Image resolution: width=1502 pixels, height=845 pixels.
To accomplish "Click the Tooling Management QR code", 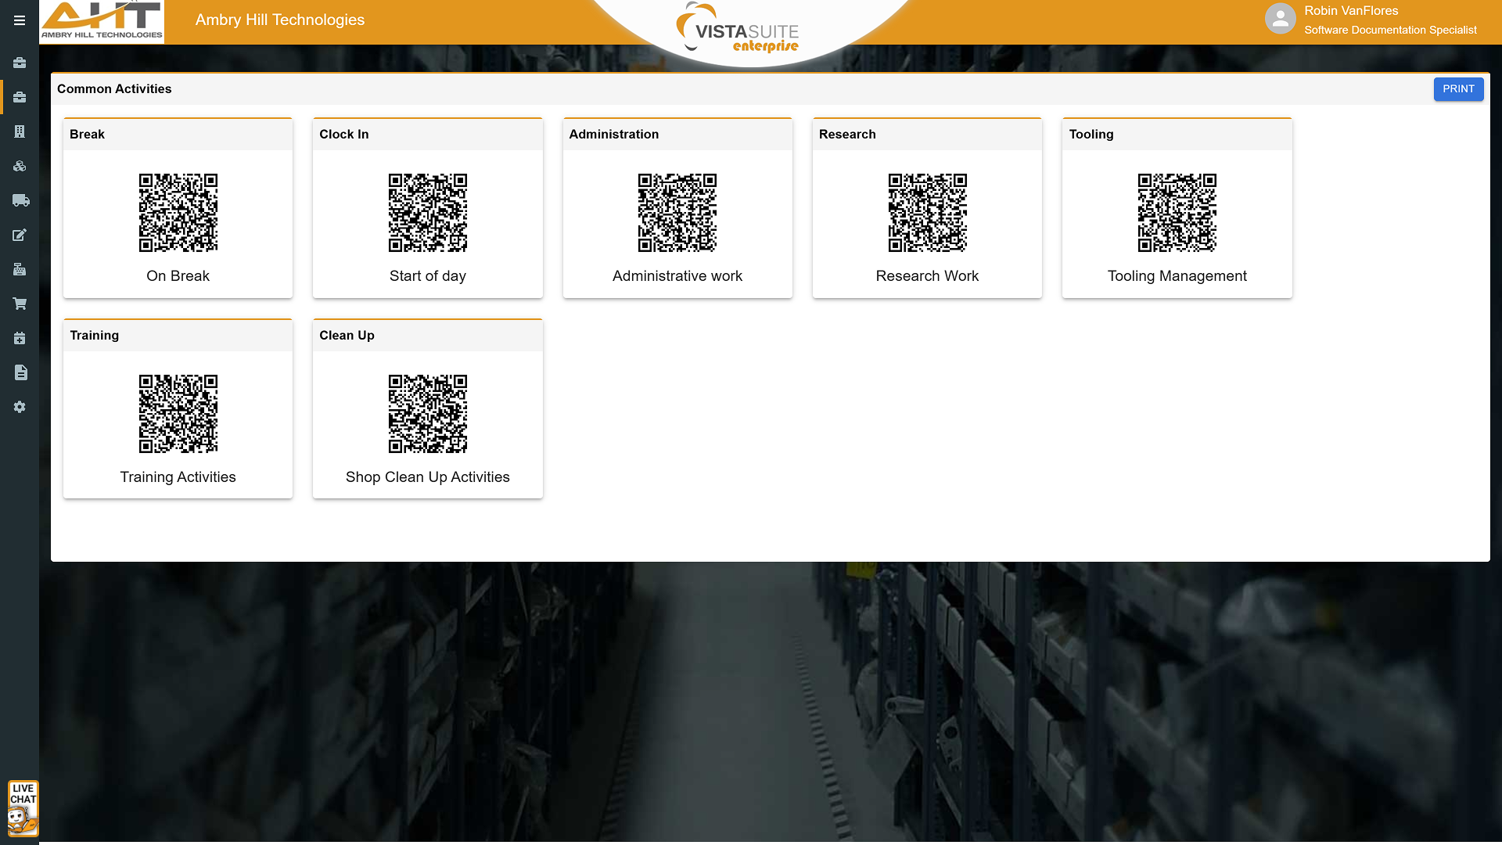I will 1177,213.
